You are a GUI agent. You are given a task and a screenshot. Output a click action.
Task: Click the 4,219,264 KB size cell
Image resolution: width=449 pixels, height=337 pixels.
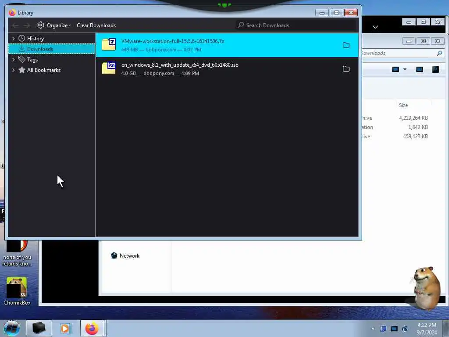pyautogui.click(x=413, y=118)
